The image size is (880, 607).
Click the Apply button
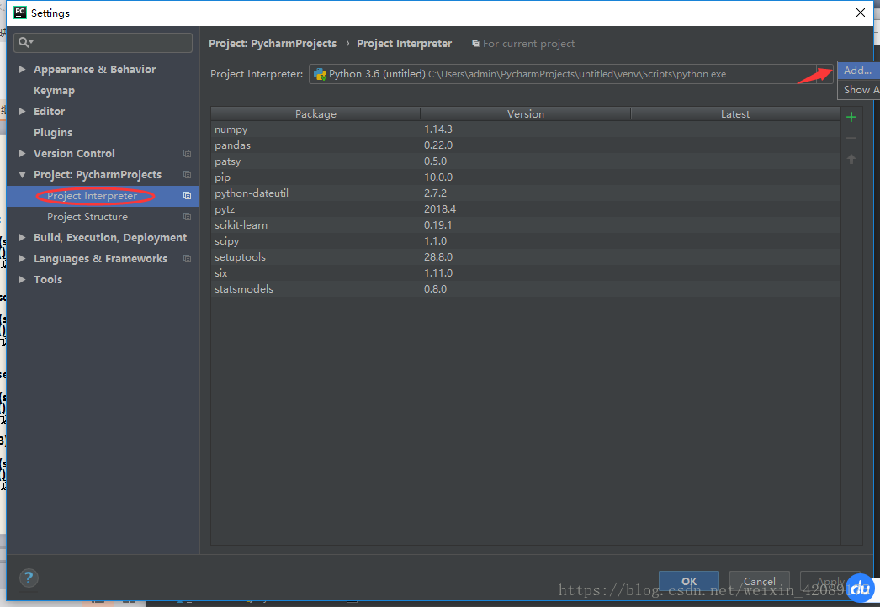[x=830, y=581]
